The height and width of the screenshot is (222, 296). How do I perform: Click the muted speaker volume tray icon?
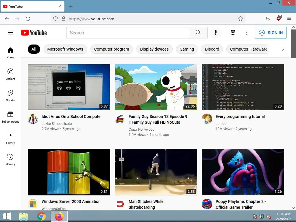point(269,217)
